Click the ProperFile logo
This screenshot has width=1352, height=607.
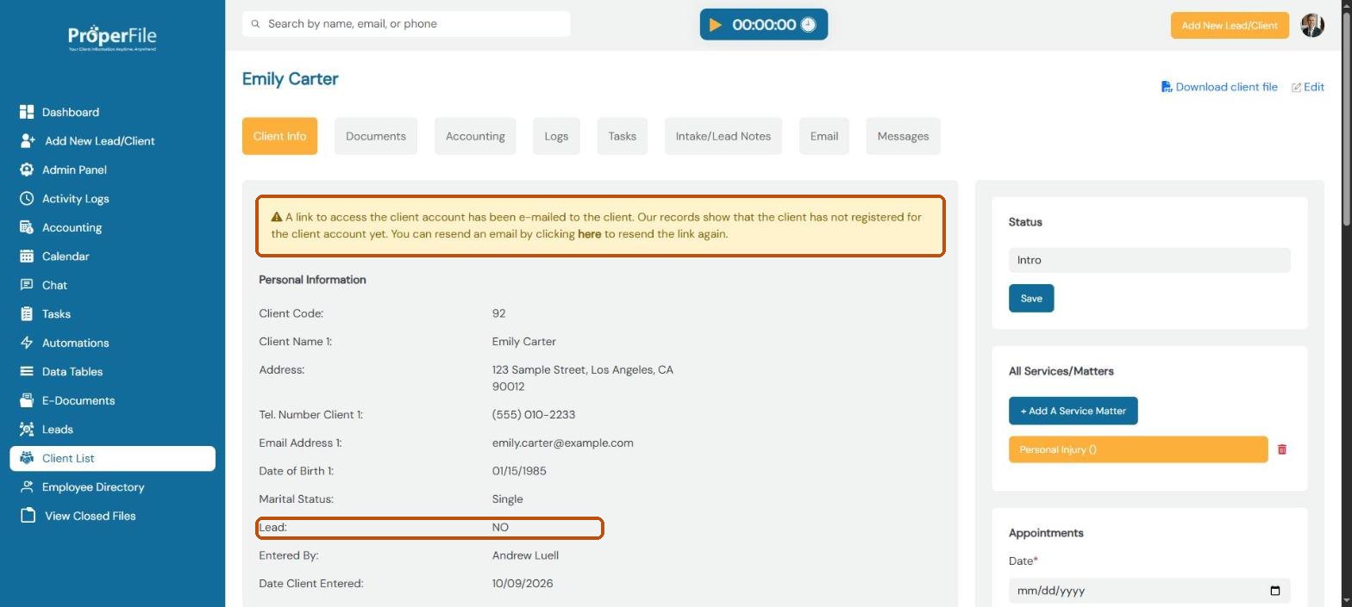pyautogui.click(x=112, y=38)
